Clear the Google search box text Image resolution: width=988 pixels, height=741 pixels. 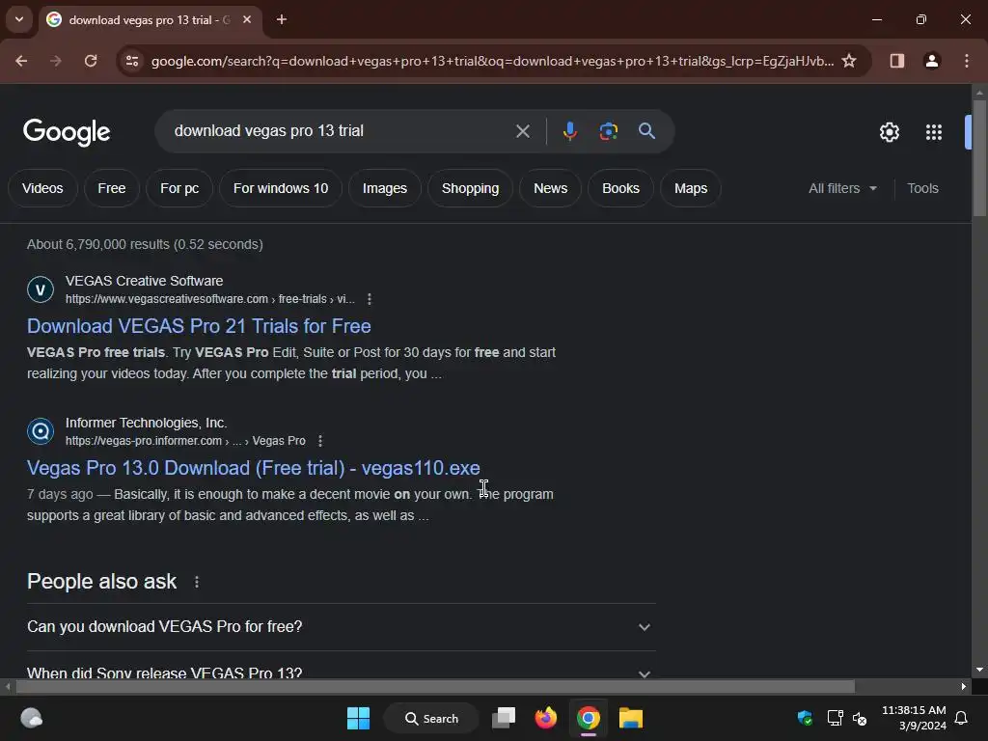pos(523,131)
